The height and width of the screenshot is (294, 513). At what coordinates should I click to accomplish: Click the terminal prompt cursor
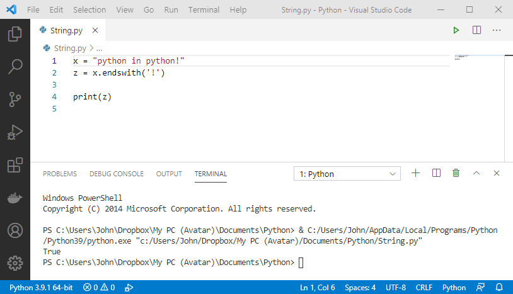pyautogui.click(x=301, y=263)
